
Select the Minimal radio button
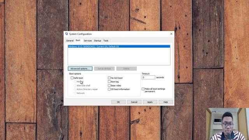click(75, 82)
